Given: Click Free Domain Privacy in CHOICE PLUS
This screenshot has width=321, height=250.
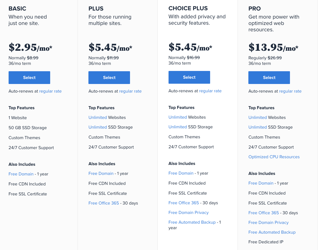Looking at the screenshot, I should click(x=188, y=213).
